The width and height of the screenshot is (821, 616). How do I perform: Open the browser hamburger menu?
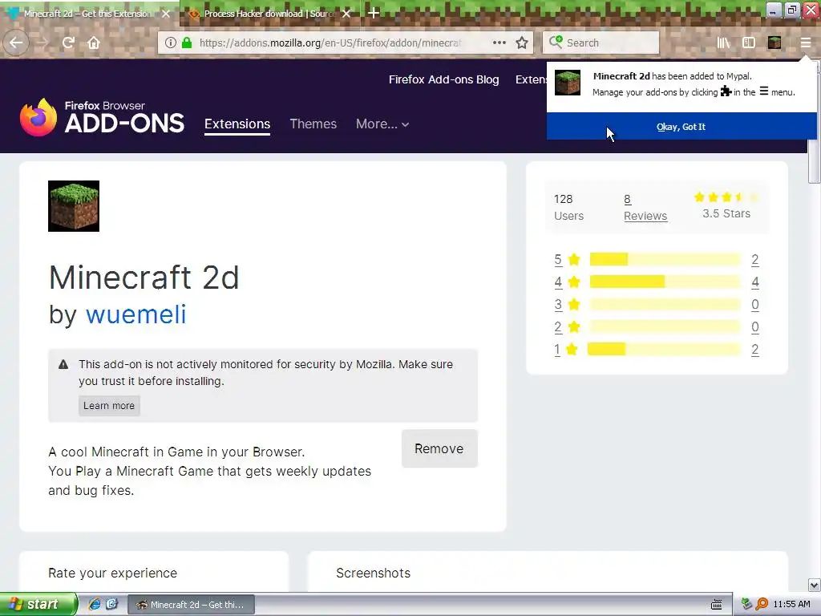[805, 43]
